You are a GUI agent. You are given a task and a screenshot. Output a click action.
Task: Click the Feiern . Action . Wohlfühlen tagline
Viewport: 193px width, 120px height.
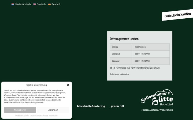(157, 110)
